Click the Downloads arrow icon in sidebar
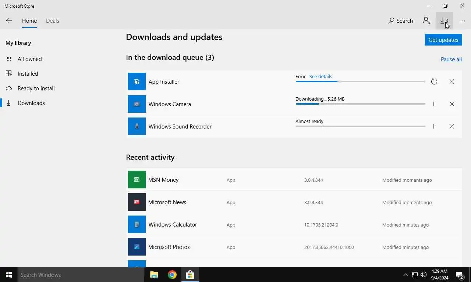This screenshot has width=471, height=282. 9,103
